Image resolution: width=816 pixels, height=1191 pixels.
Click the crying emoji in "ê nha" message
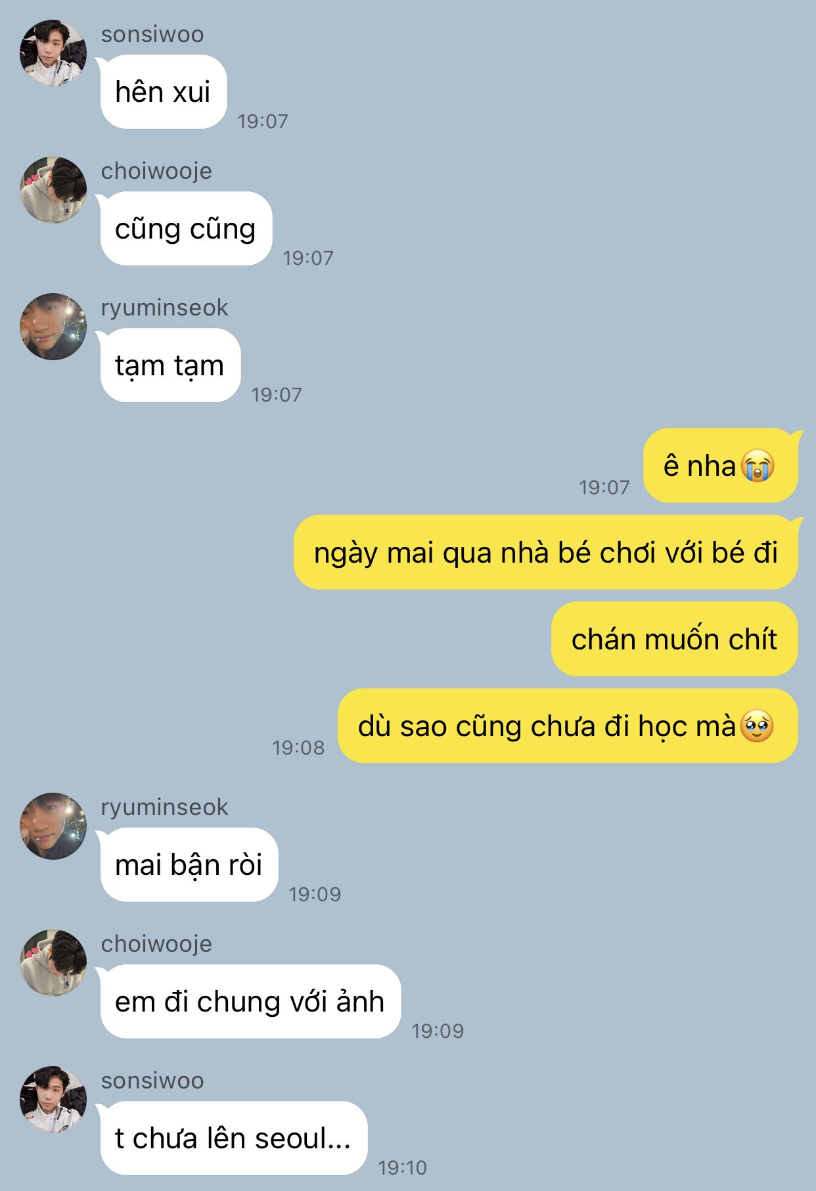click(x=758, y=466)
